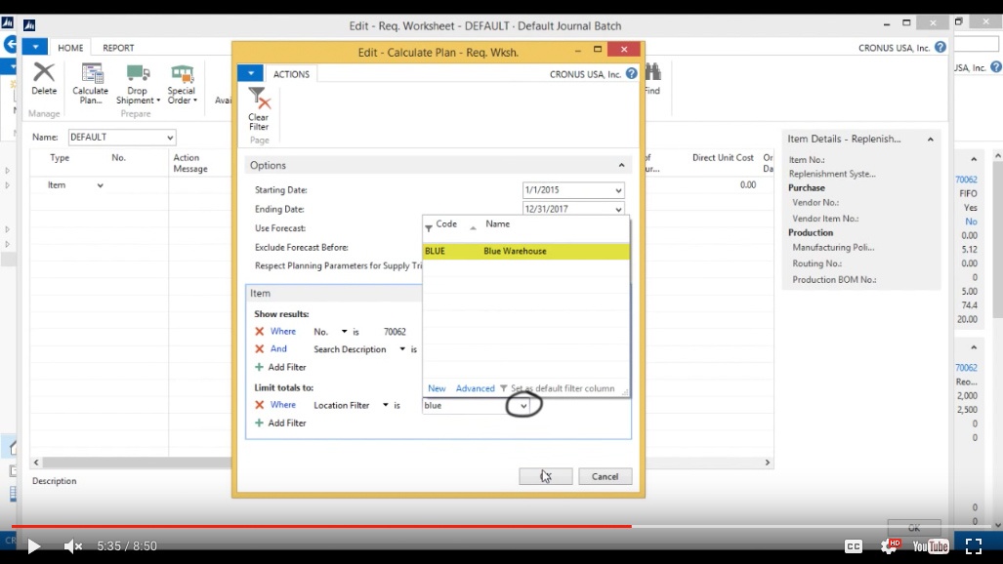Click the 70062 filter value
Viewport: 1003px width, 564px height.
coord(395,331)
